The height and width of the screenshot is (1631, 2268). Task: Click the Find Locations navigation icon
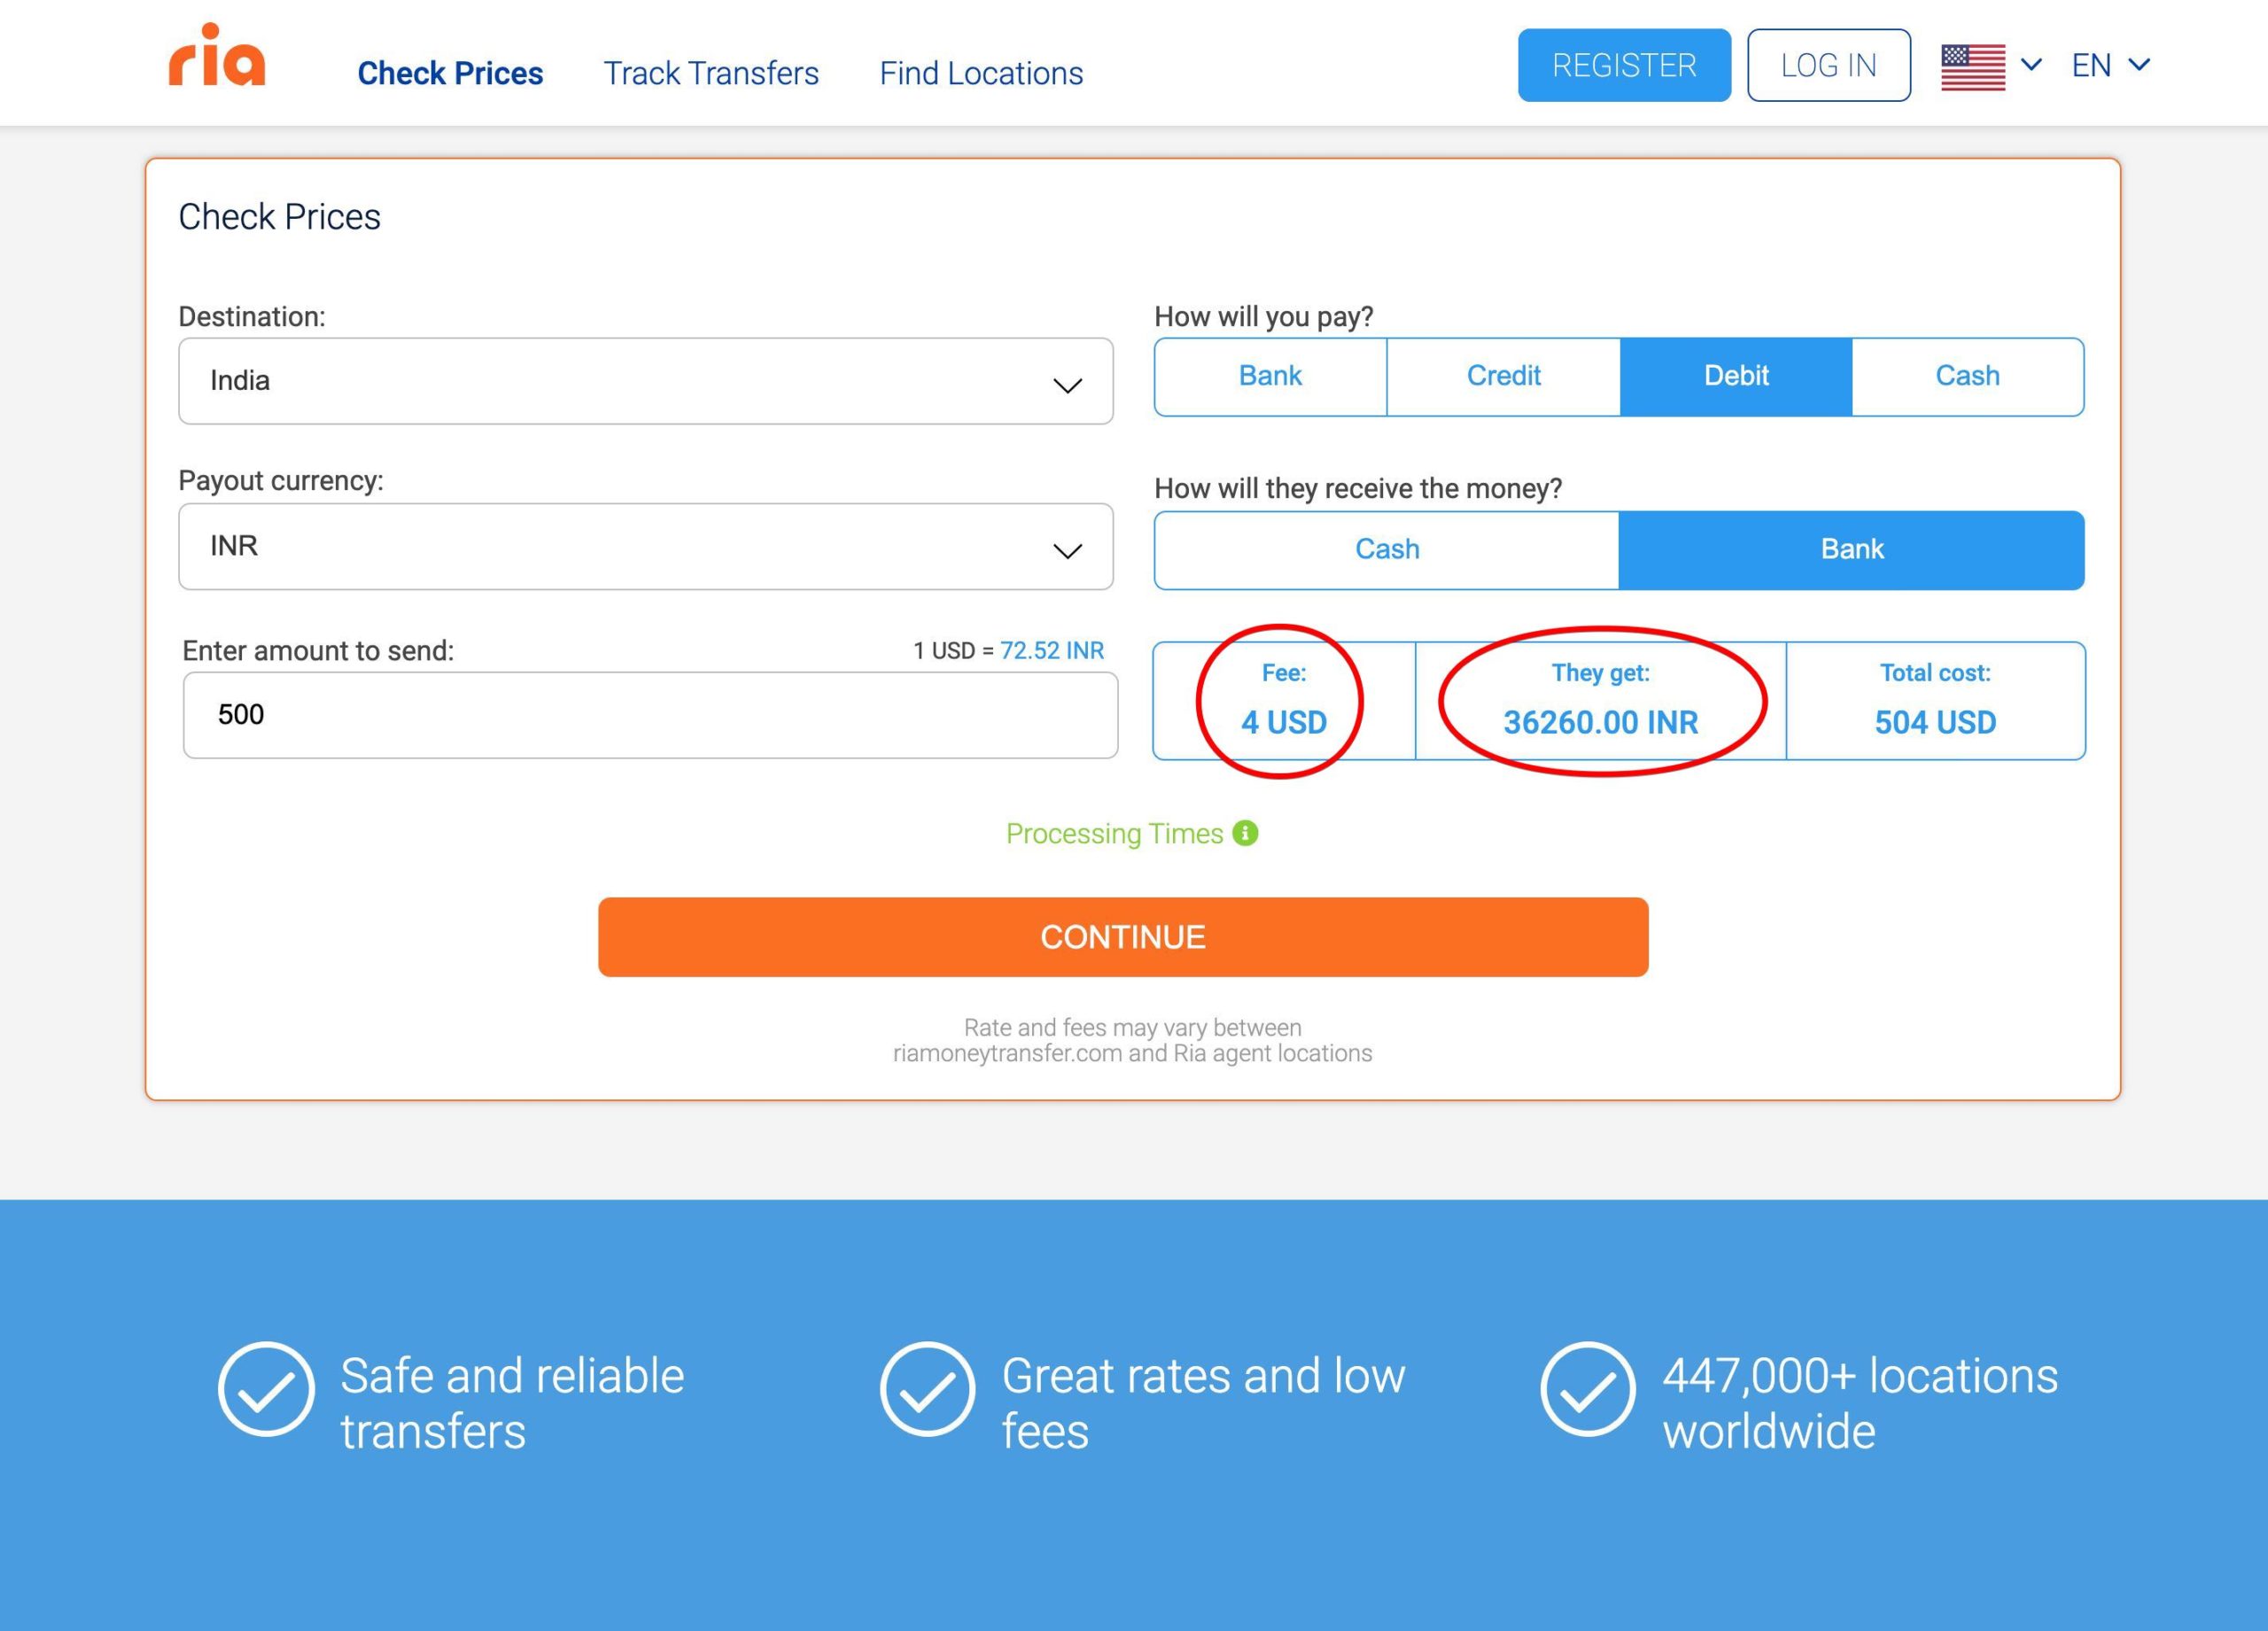point(979,71)
